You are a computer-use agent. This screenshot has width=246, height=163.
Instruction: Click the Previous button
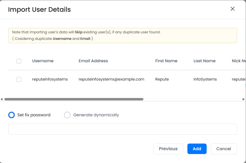[168, 149]
